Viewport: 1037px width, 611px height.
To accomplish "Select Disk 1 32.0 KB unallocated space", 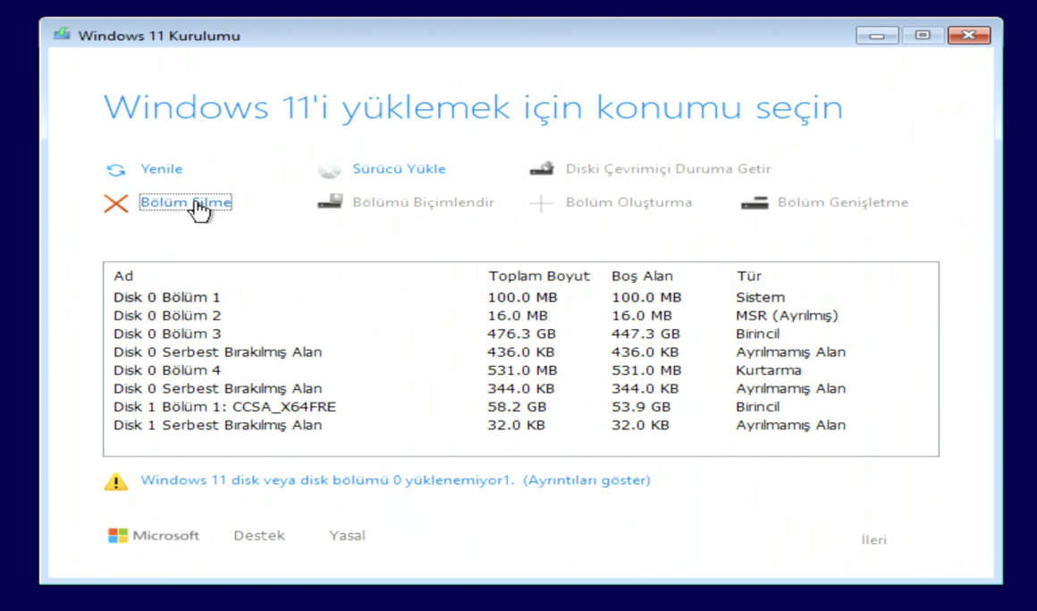I will tap(520, 425).
